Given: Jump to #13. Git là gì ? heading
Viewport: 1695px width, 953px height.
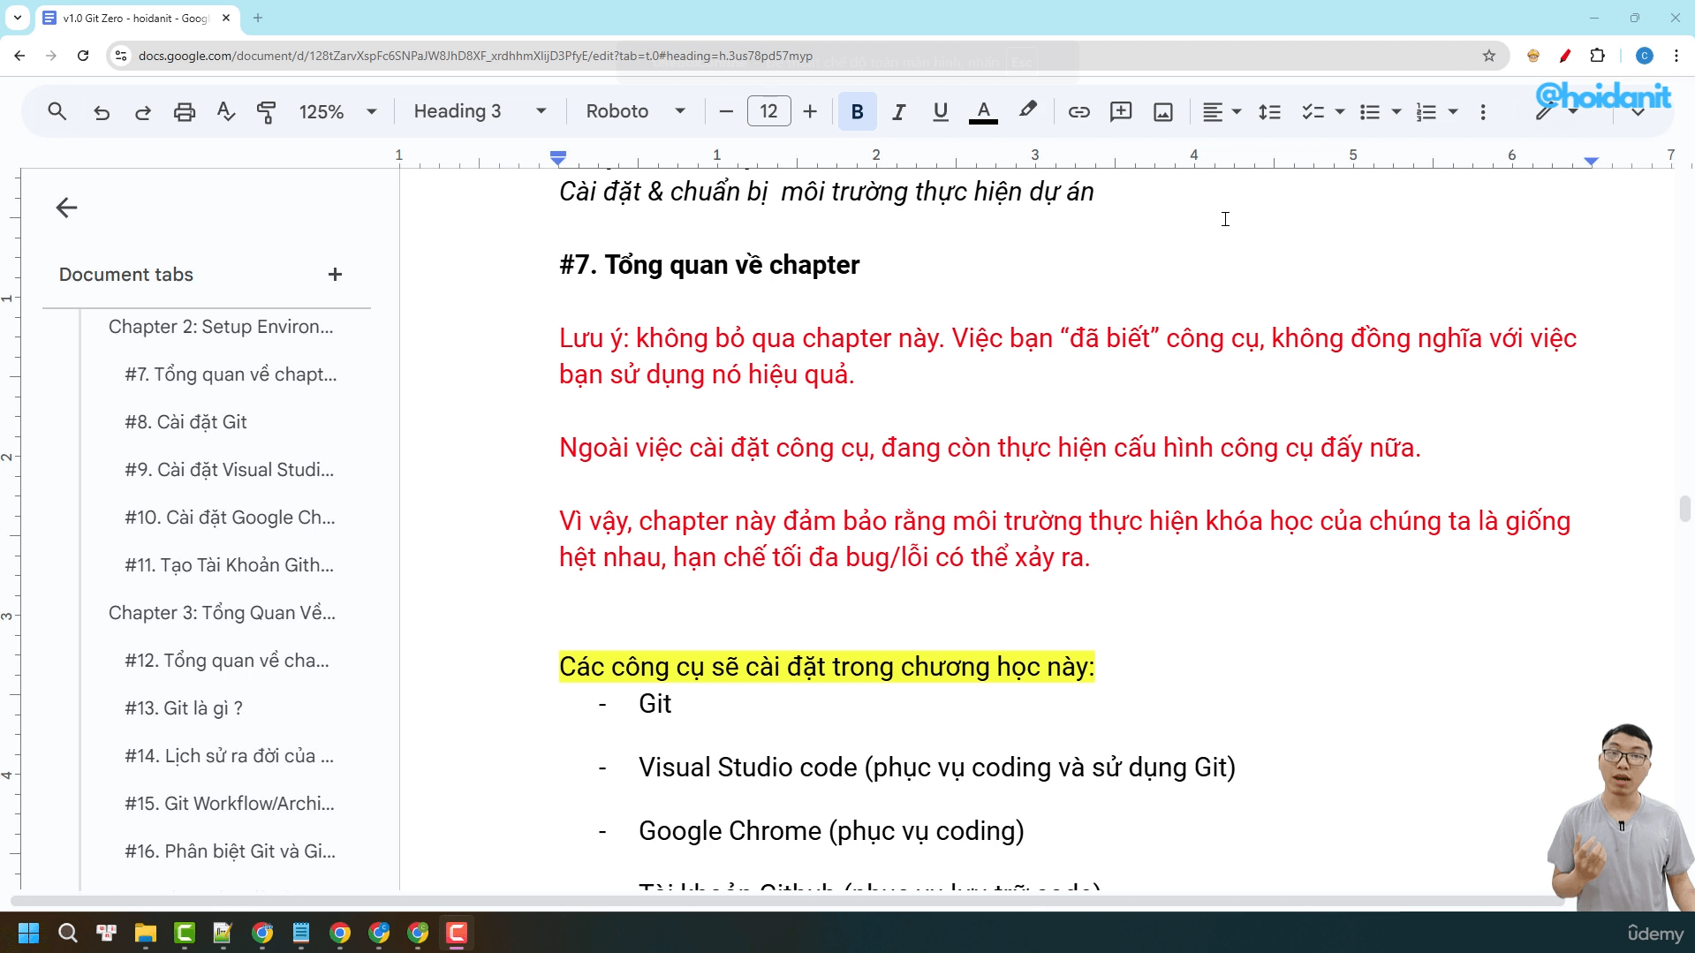Looking at the screenshot, I should tap(184, 708).
